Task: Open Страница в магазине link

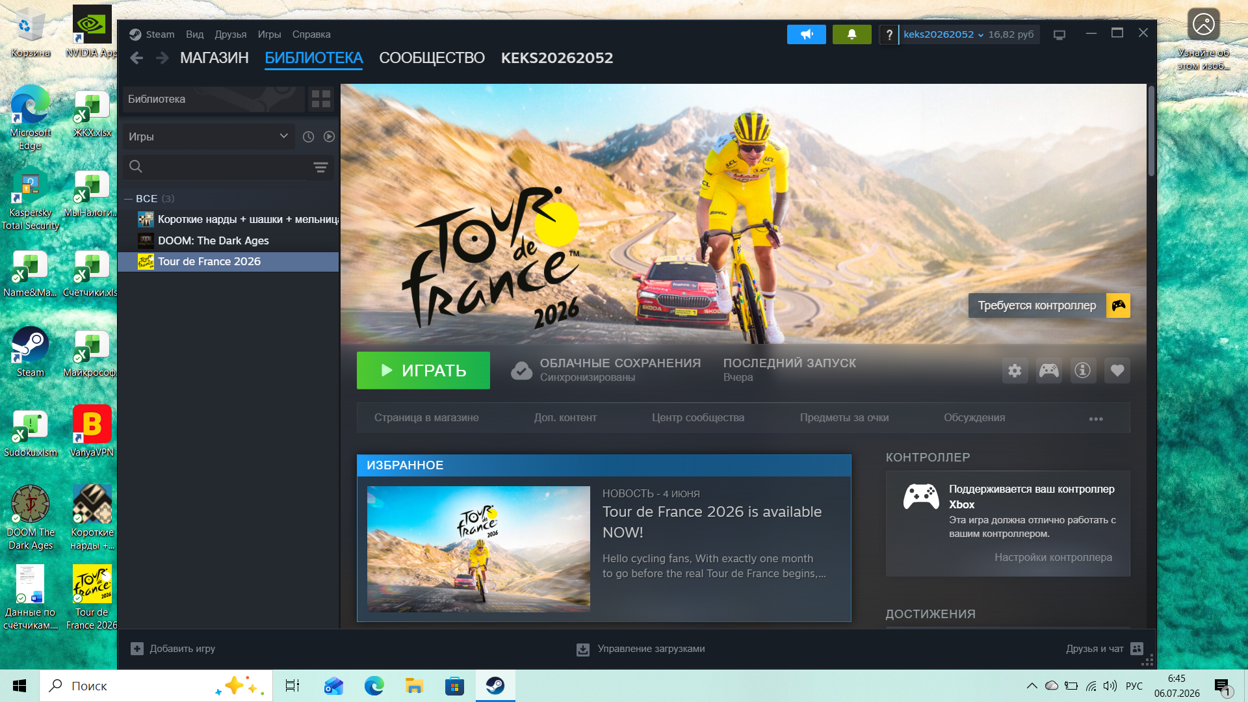Action: click(426, 418)
